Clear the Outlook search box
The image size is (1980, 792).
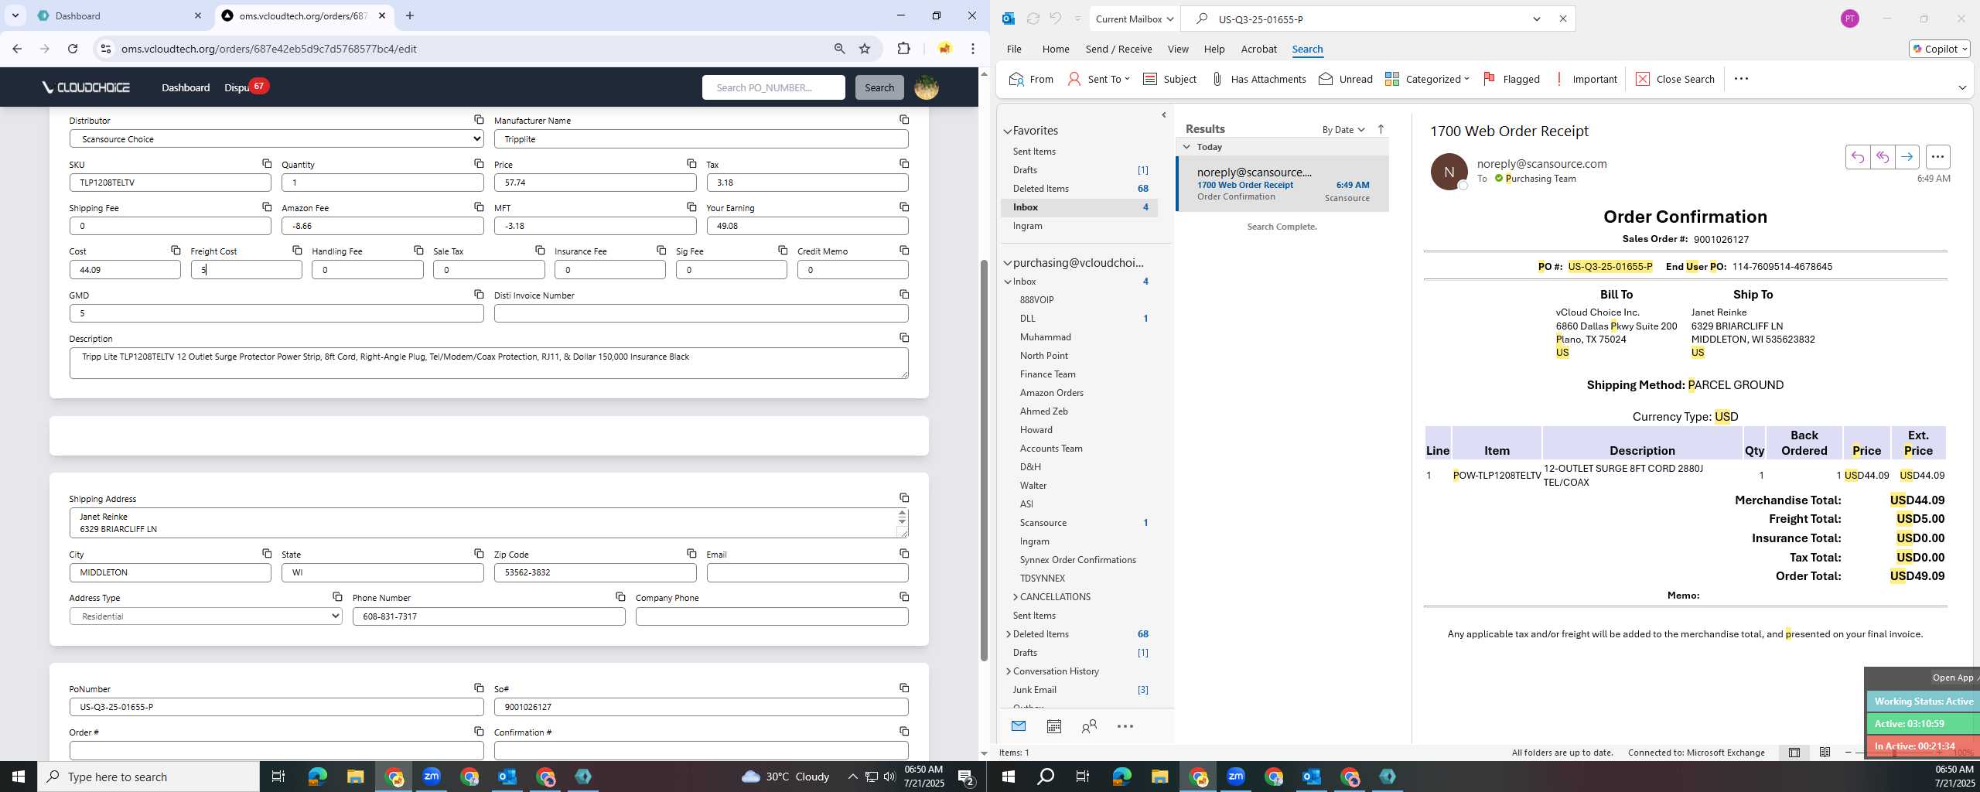[x=1562, y=19]
